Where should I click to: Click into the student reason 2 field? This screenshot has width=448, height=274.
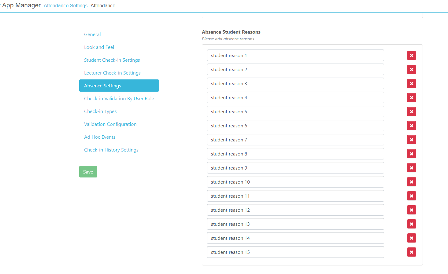pyautogui.click(x=295, y=69)
